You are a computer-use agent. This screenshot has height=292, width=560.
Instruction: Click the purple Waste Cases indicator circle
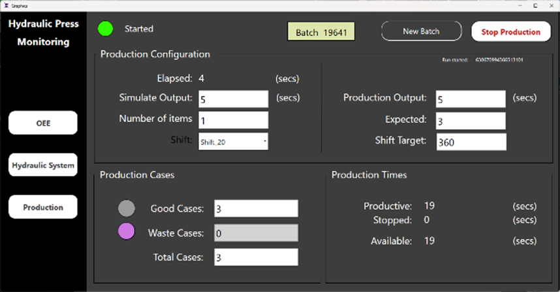click(126, 231)
